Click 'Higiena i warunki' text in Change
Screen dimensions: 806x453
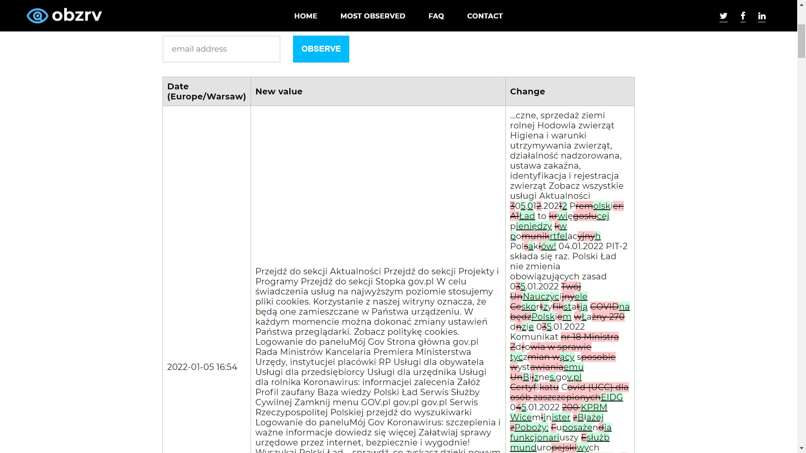[x=548, y=135]
